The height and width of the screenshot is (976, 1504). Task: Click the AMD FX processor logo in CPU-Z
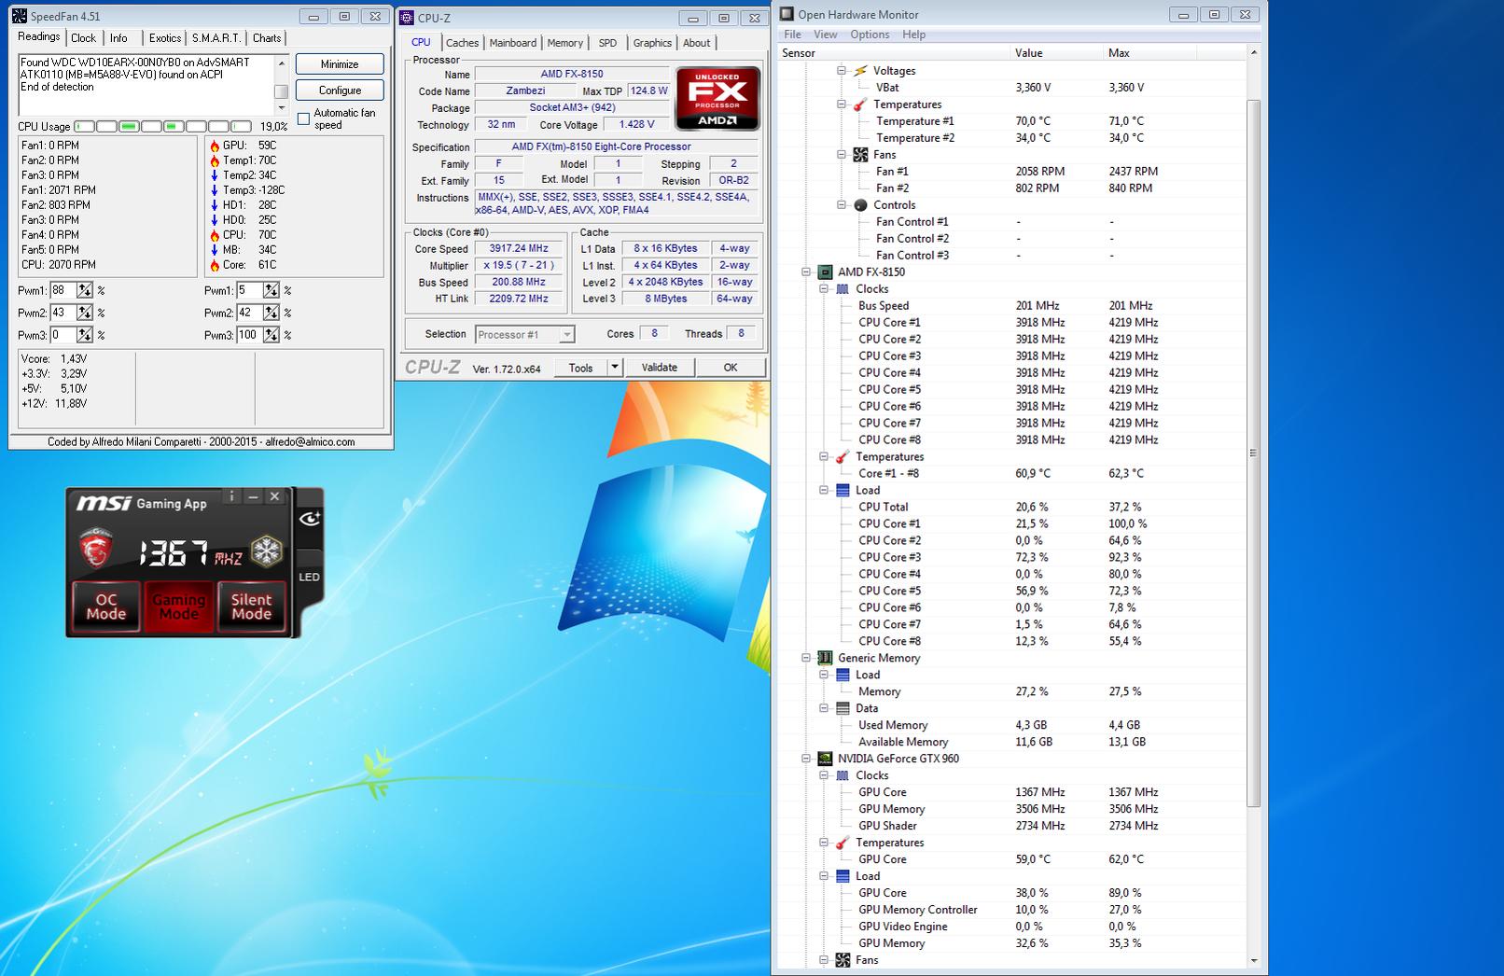click(x=717, y=99)
